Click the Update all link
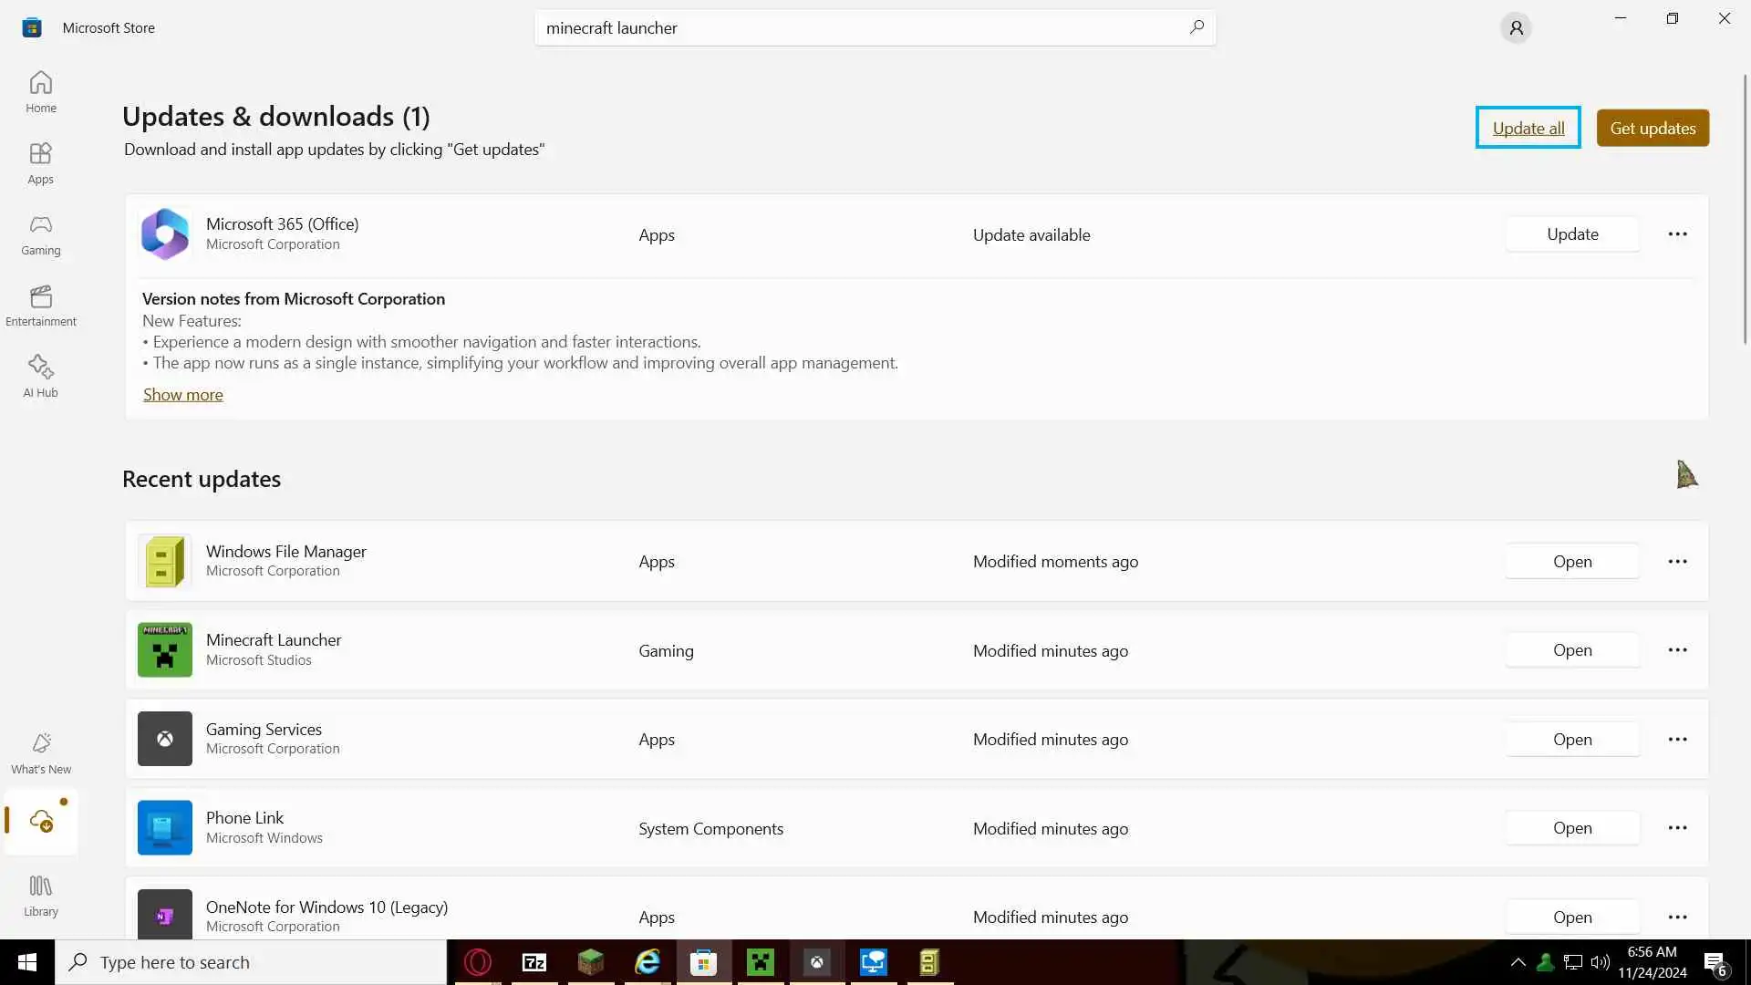The image size is (1751, 985). [x=1528, y=128]
